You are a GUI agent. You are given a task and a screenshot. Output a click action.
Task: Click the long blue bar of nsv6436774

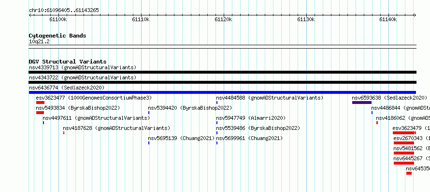pos(222,92)
